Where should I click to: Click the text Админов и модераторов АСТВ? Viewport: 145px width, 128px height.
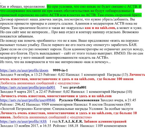(x=100, y=24)
